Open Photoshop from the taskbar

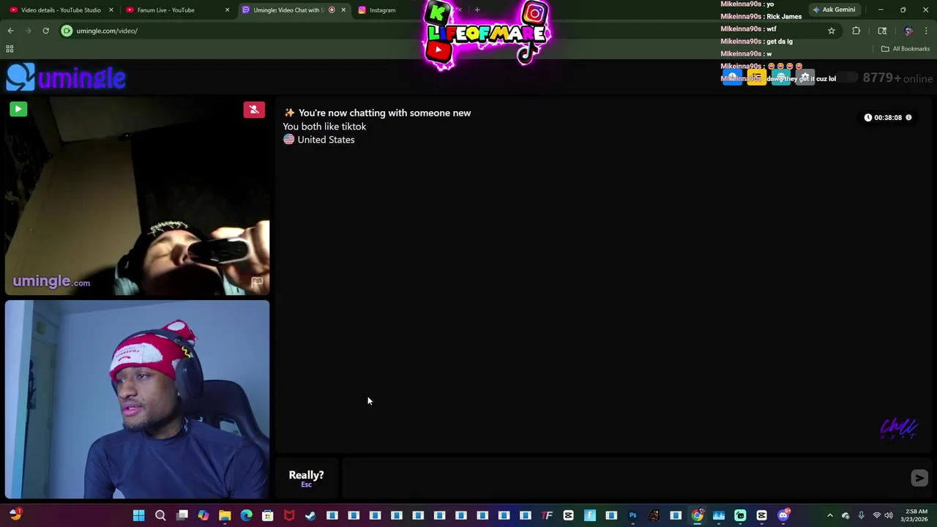[632, 515]
